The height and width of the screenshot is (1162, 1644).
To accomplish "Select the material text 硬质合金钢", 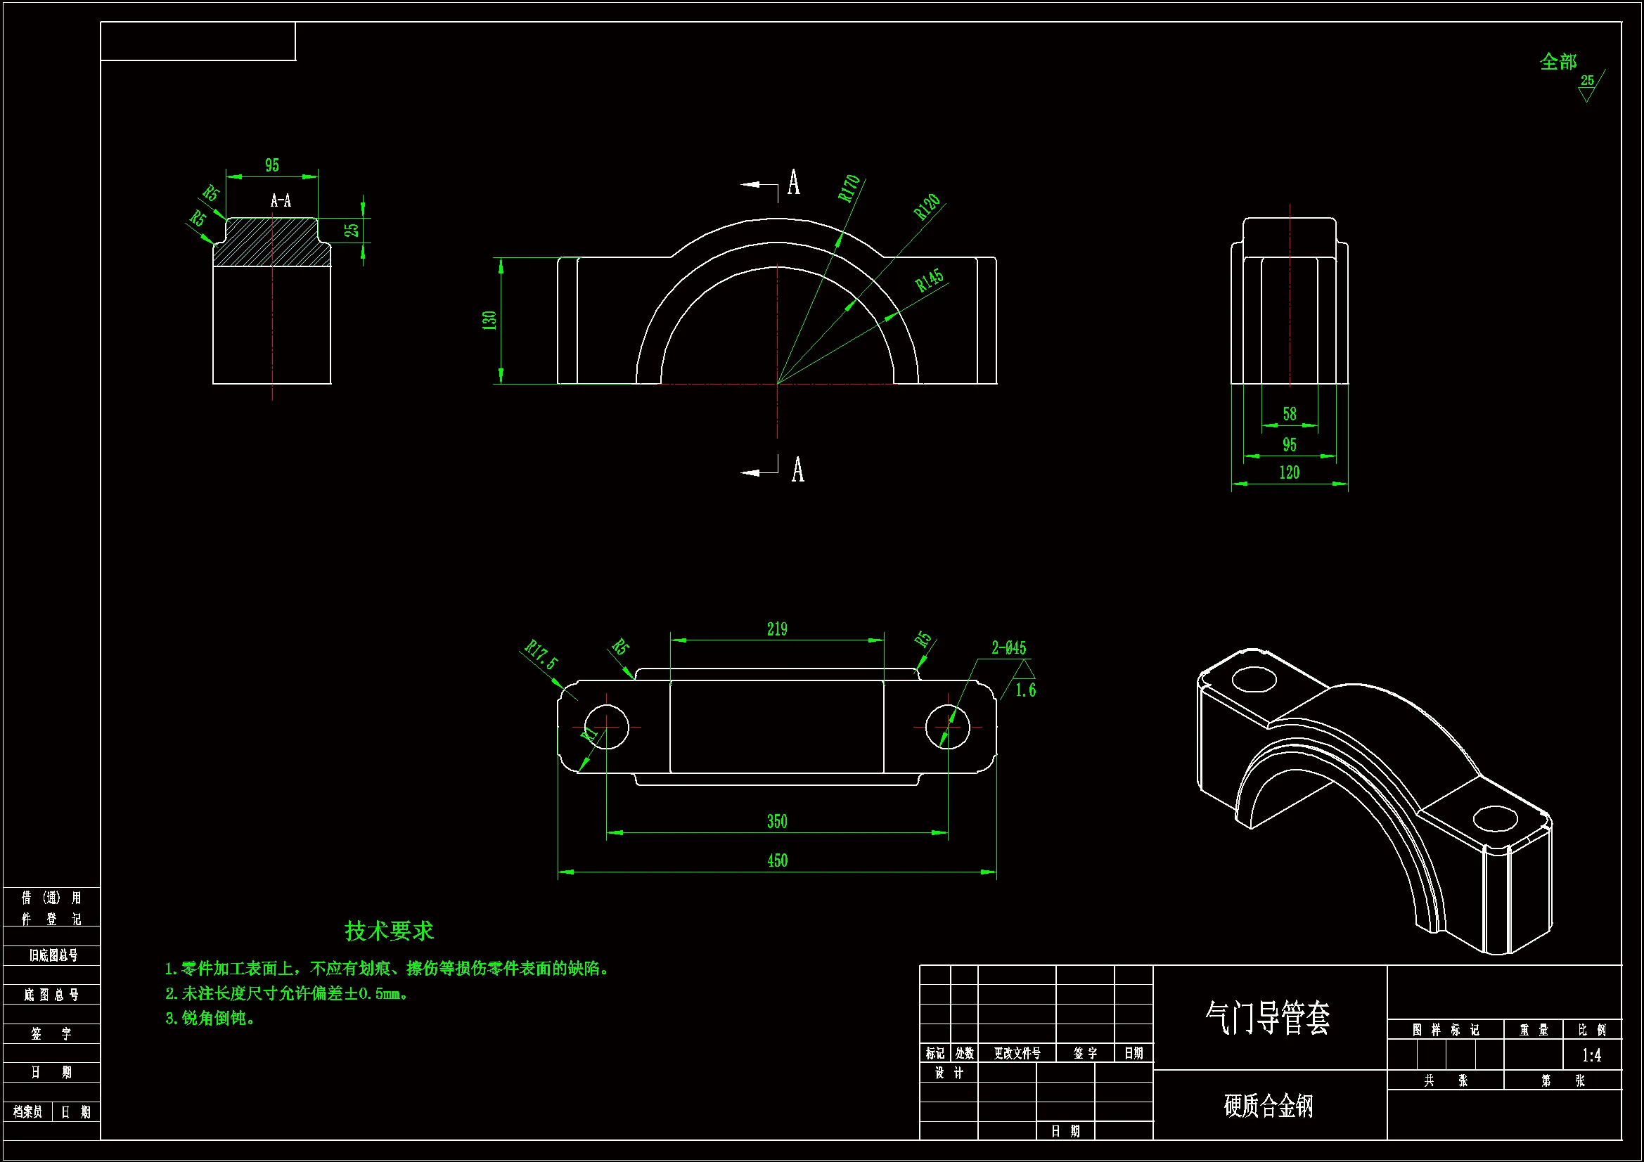I will (x=1268, y=1106).
